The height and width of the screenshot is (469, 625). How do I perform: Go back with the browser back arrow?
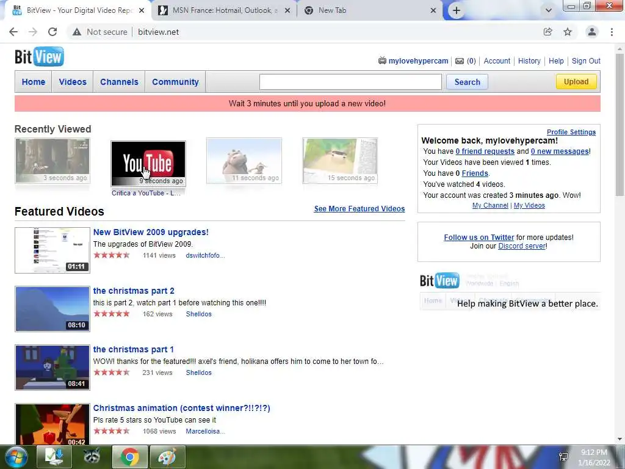[13, 32]
